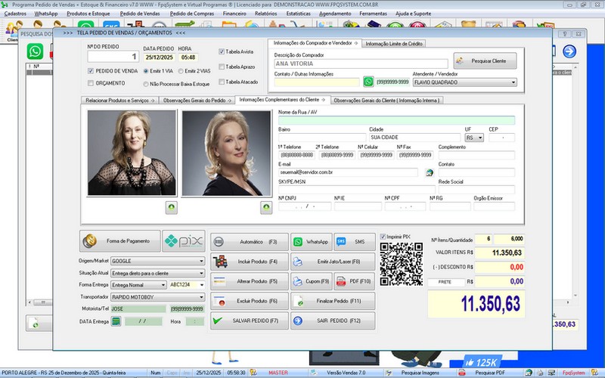The width and height of the screenshot is (605, 378).
Task: Expand the Atendente / Vendedor dropdown
Action: [x=513, y=82]
